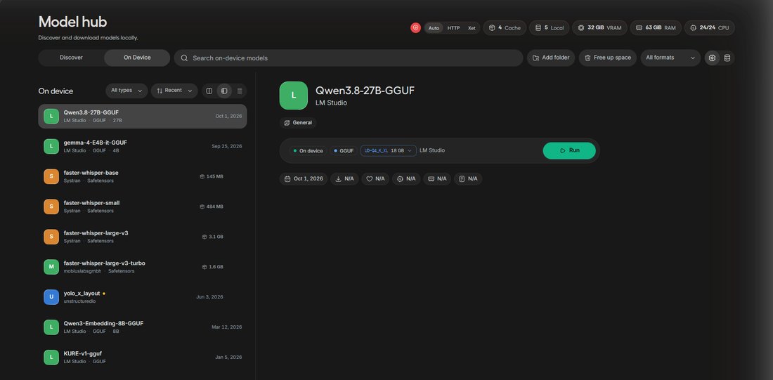Click the Jan 5, 2026 date text
773x380 pixels.
[229, 358]
